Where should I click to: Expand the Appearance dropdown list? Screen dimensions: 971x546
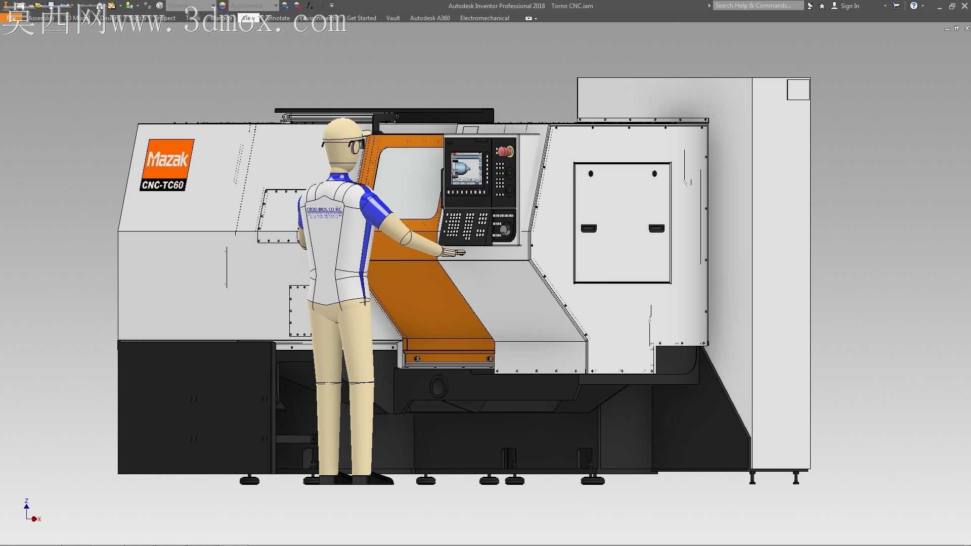276,6
